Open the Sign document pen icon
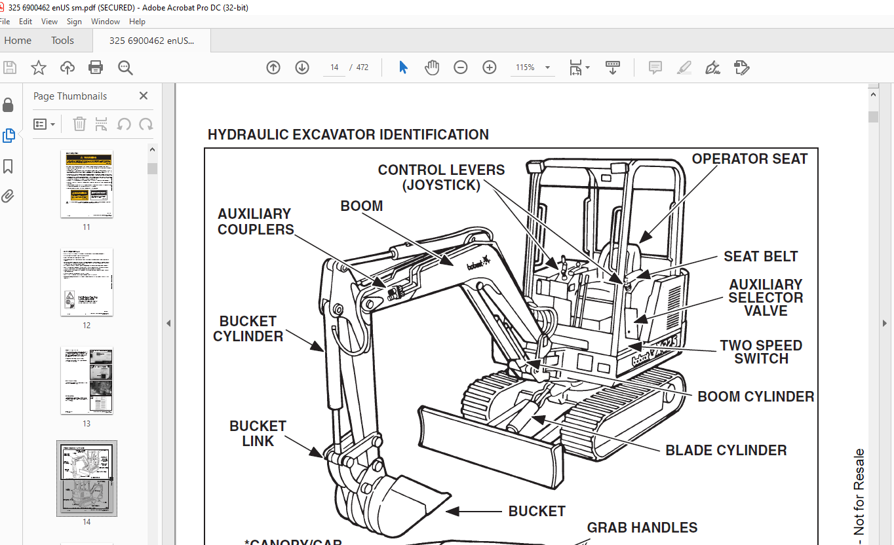This screenshot has width=894, height=545. 712,67
